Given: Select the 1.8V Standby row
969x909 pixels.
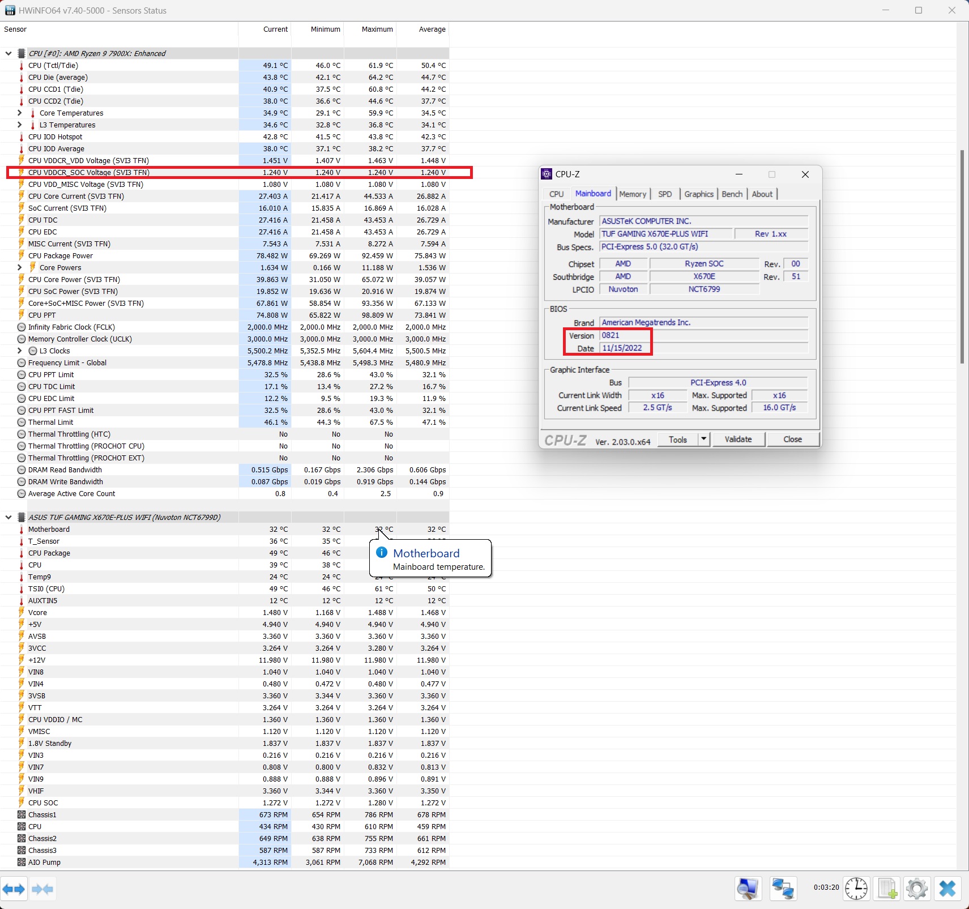Looking at the screenshot, I should coord(225,743).
